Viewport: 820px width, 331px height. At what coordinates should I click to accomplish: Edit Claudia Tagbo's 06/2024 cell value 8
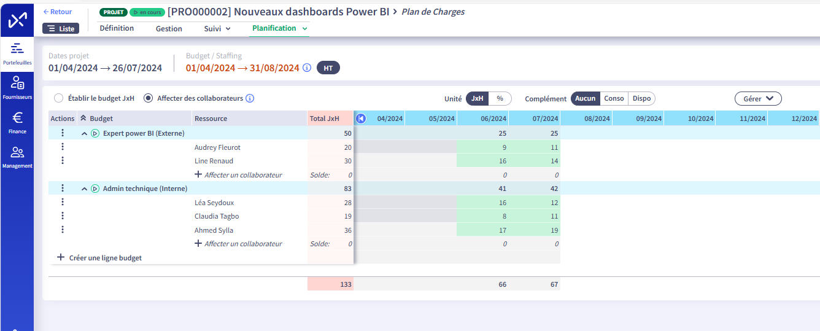coord(483,216)
